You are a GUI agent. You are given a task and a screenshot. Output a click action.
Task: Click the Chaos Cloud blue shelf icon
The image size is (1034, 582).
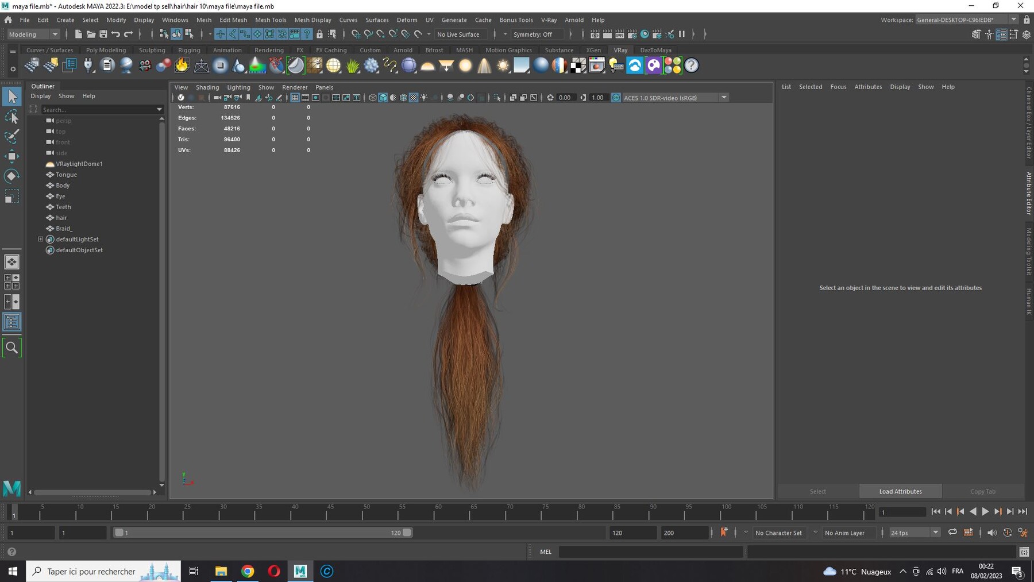(635, 65)
